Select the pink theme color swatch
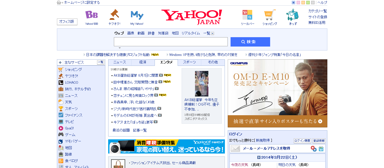Image resolution: width=384 pixels, height=168 pixels. click(x=298, y=3)
